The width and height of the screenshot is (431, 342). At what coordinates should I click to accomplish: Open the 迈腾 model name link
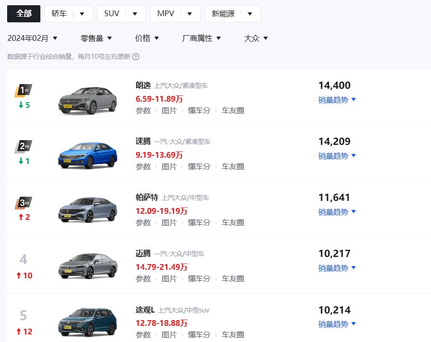(143, 254)
